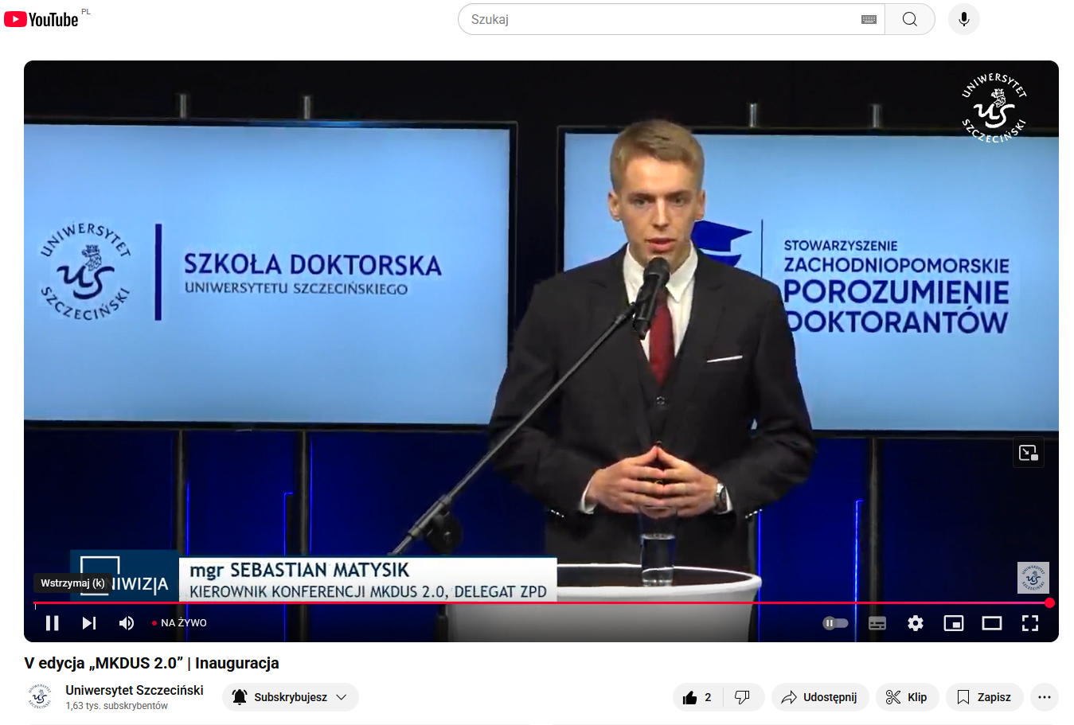
Task: Turn on subtitles for the video
Action: 877,623
